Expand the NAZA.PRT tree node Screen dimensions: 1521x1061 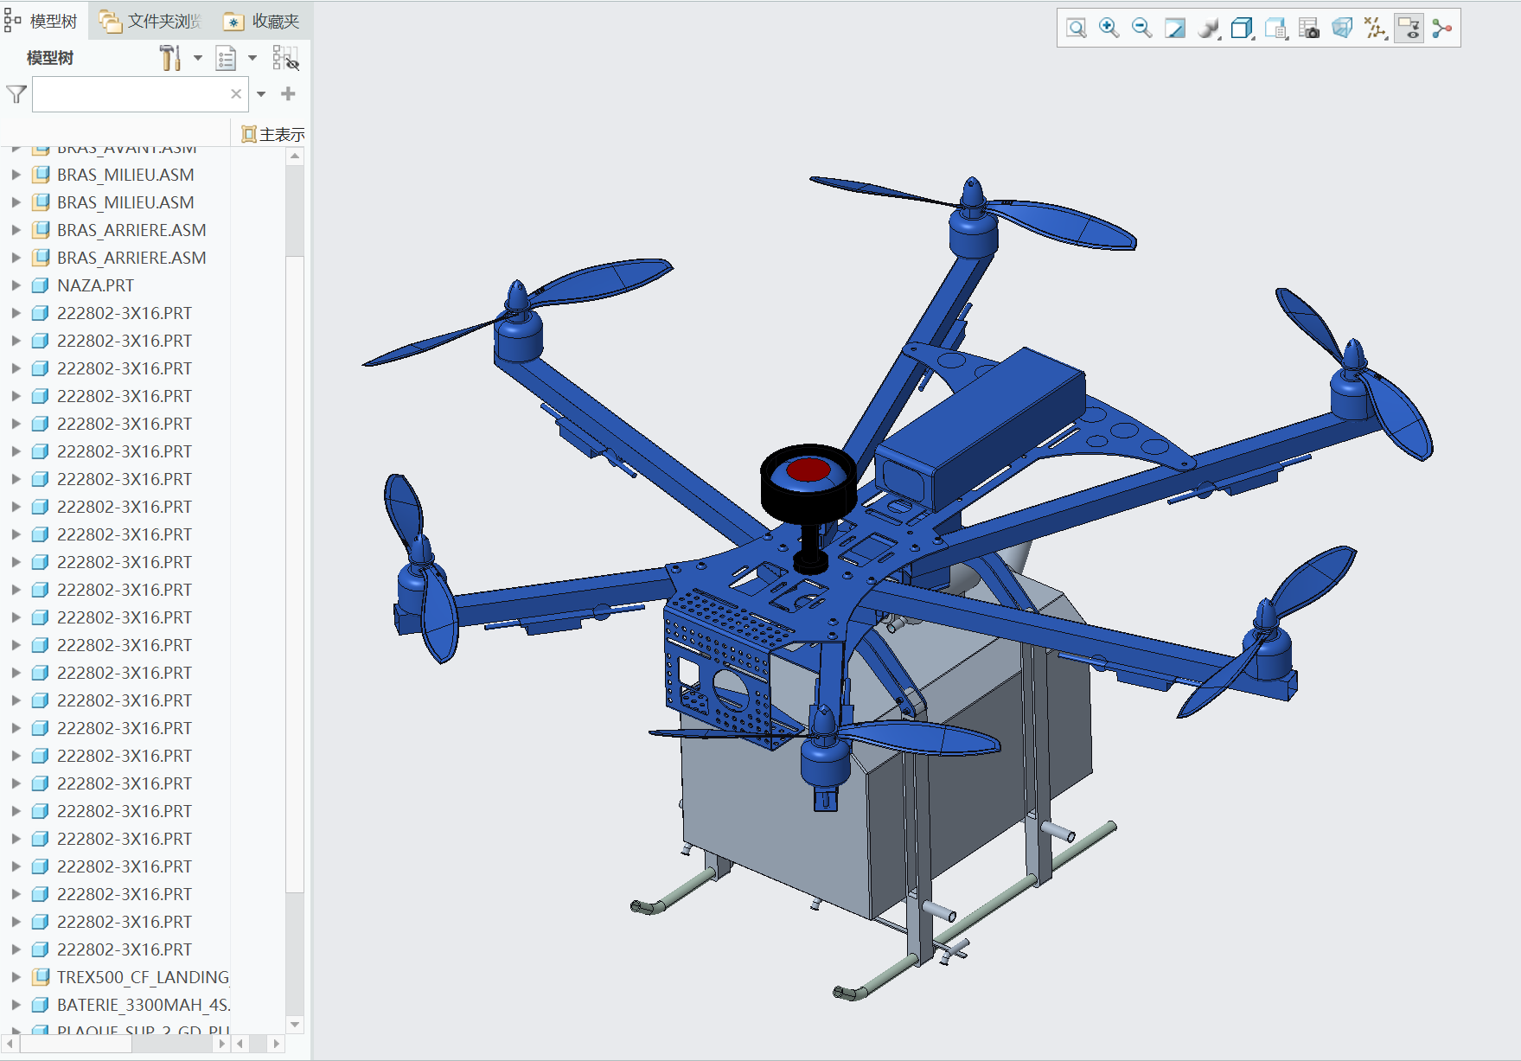tap(16, 285)
